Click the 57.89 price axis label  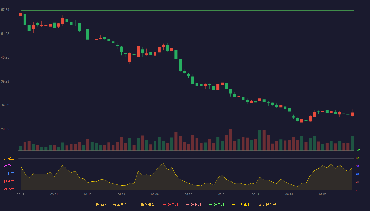(x=5, y=10)
